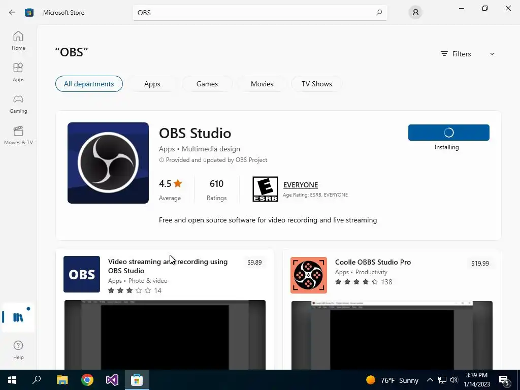Open Movies & TV sidebar section
Viewport: 520px width, 390px height.
click(18, 135)
